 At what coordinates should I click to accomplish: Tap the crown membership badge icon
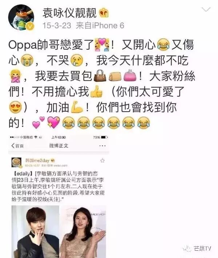coord(104,13)
